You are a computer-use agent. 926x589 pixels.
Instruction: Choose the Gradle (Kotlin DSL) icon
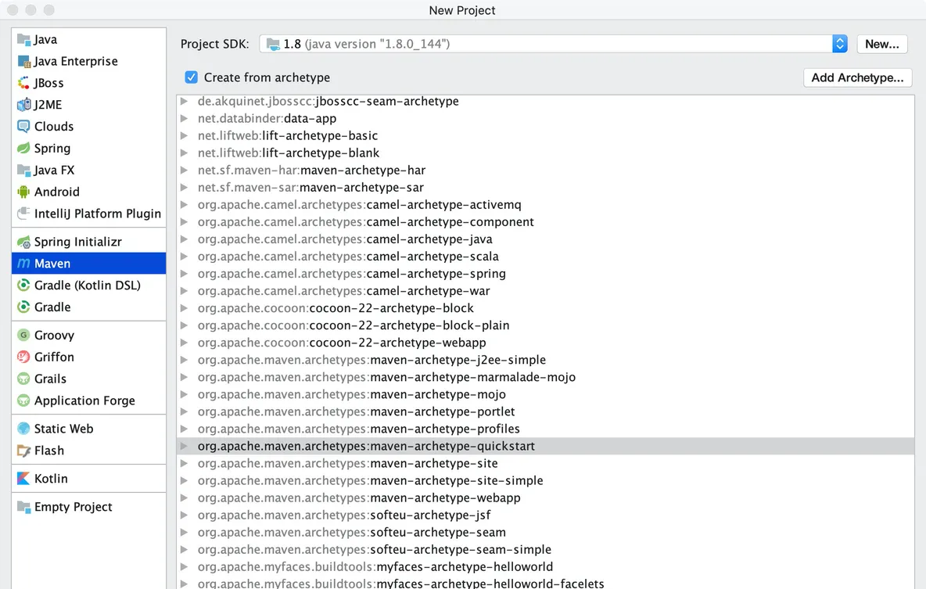23,286
